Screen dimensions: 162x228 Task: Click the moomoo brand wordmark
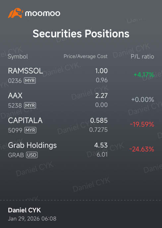click(x=42, y=14)
